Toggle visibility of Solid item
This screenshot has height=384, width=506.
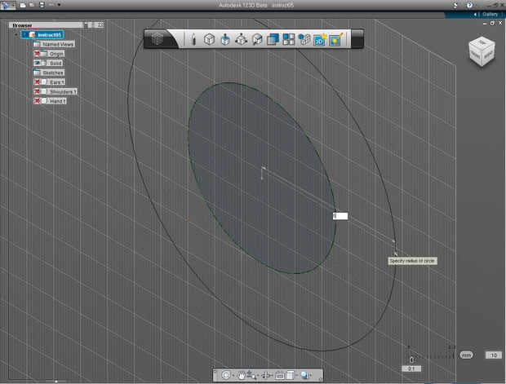tap(37, 63)
